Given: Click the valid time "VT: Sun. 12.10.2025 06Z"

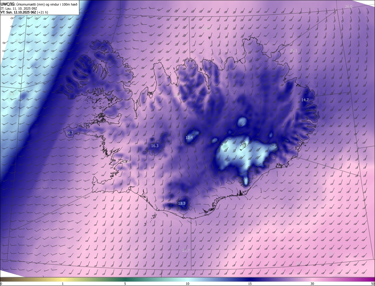Looking at the screenshot, I should (18, 13).
